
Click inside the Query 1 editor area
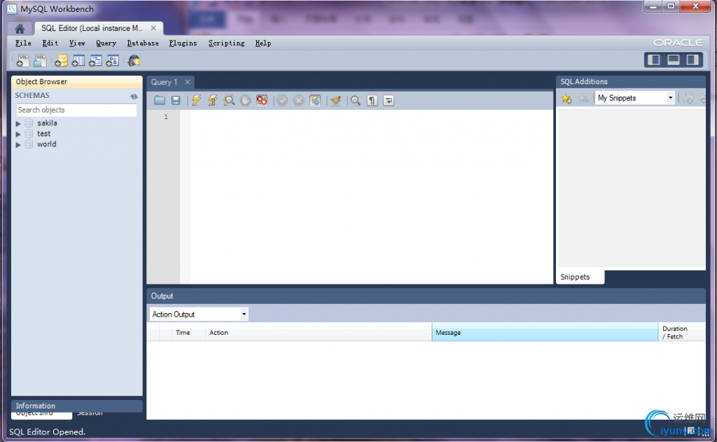click(371, 197)
